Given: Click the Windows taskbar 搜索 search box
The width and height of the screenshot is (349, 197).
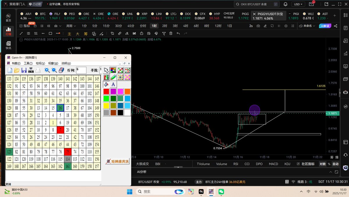Looking at the screenshot, I should pos(161,191).
